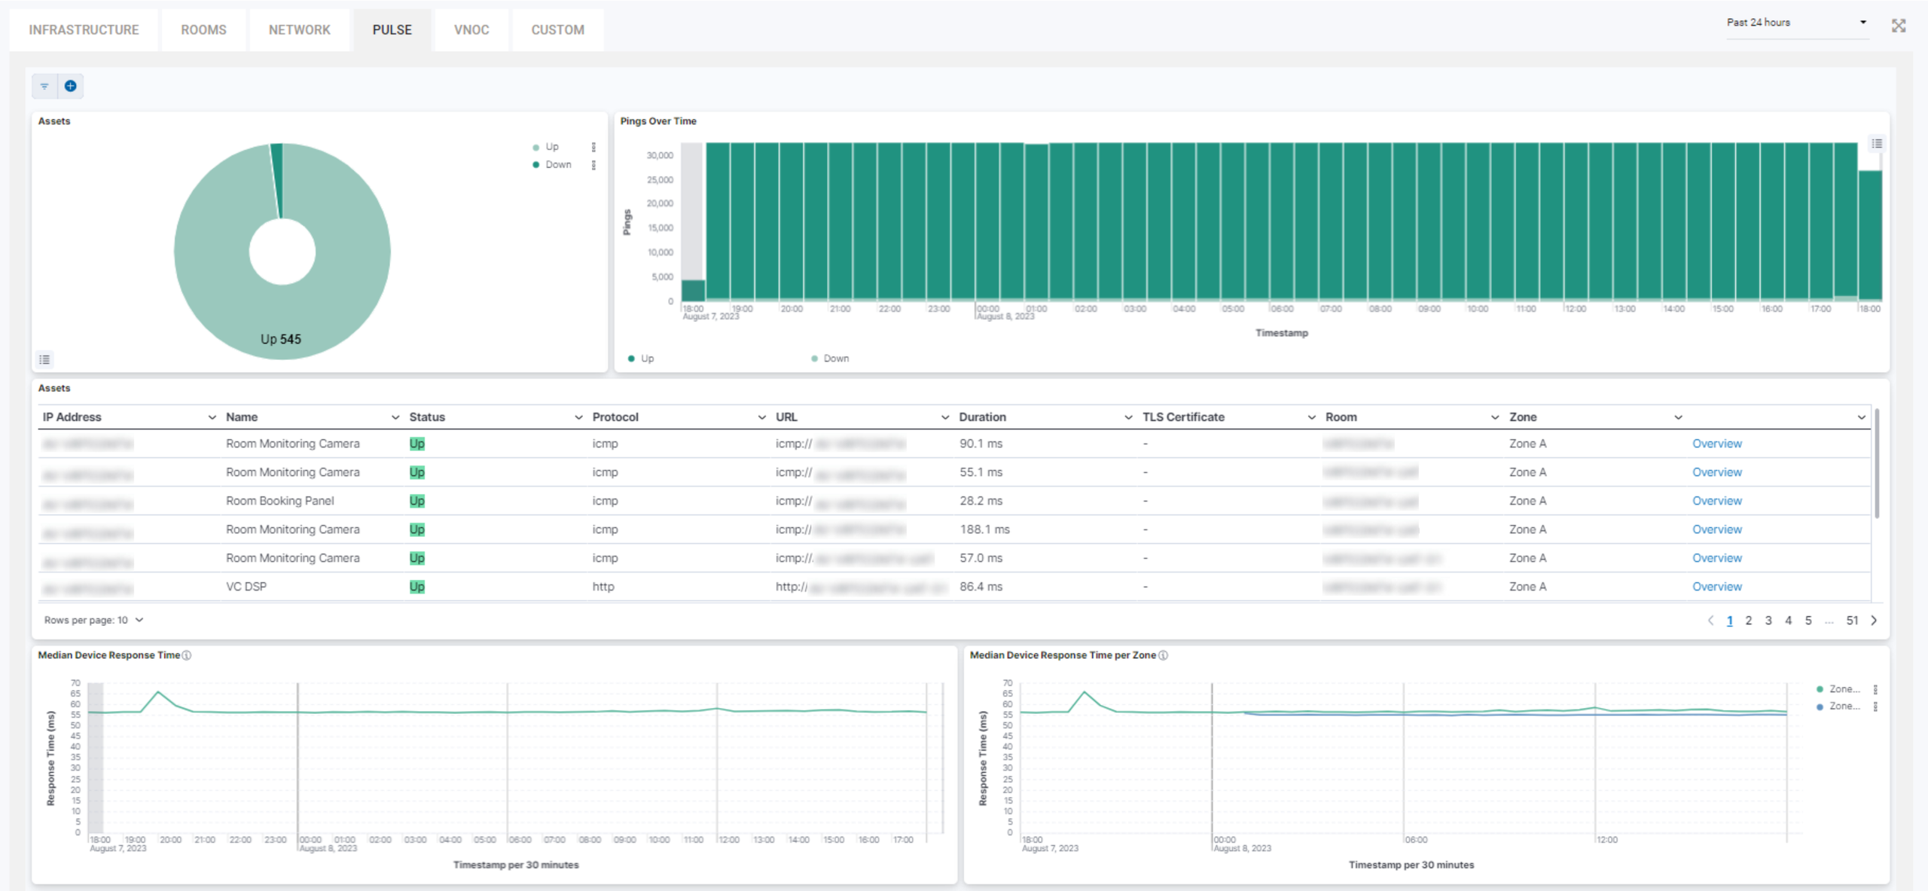This screenshot has width=1928, height=891.
Task: Go to previous page of assets table
Action: [1710, 621]
